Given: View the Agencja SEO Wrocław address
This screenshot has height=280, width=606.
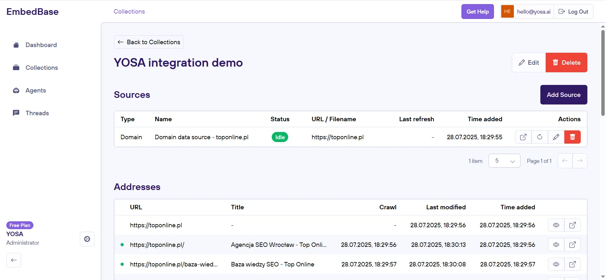Looking at the screenshot, I should pyautogui.click(x=556, y=245).
